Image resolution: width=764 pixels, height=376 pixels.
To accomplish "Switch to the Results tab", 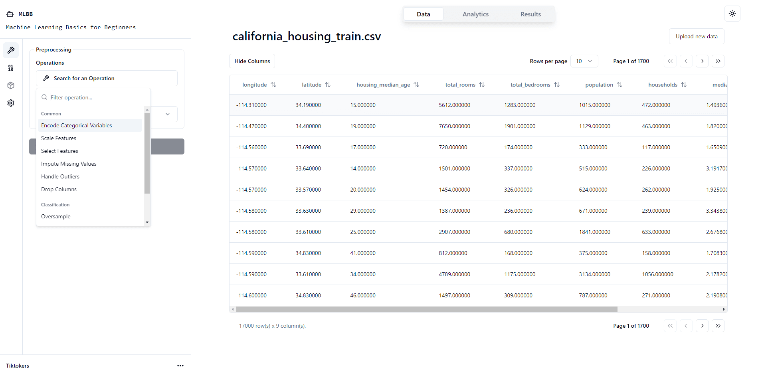I will (x=530, y=14).
